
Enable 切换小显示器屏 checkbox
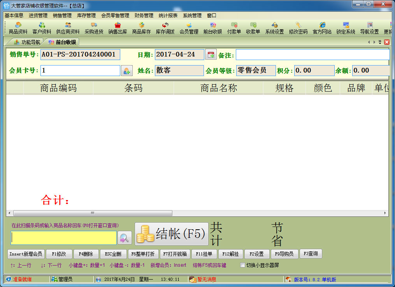[242, 265]
